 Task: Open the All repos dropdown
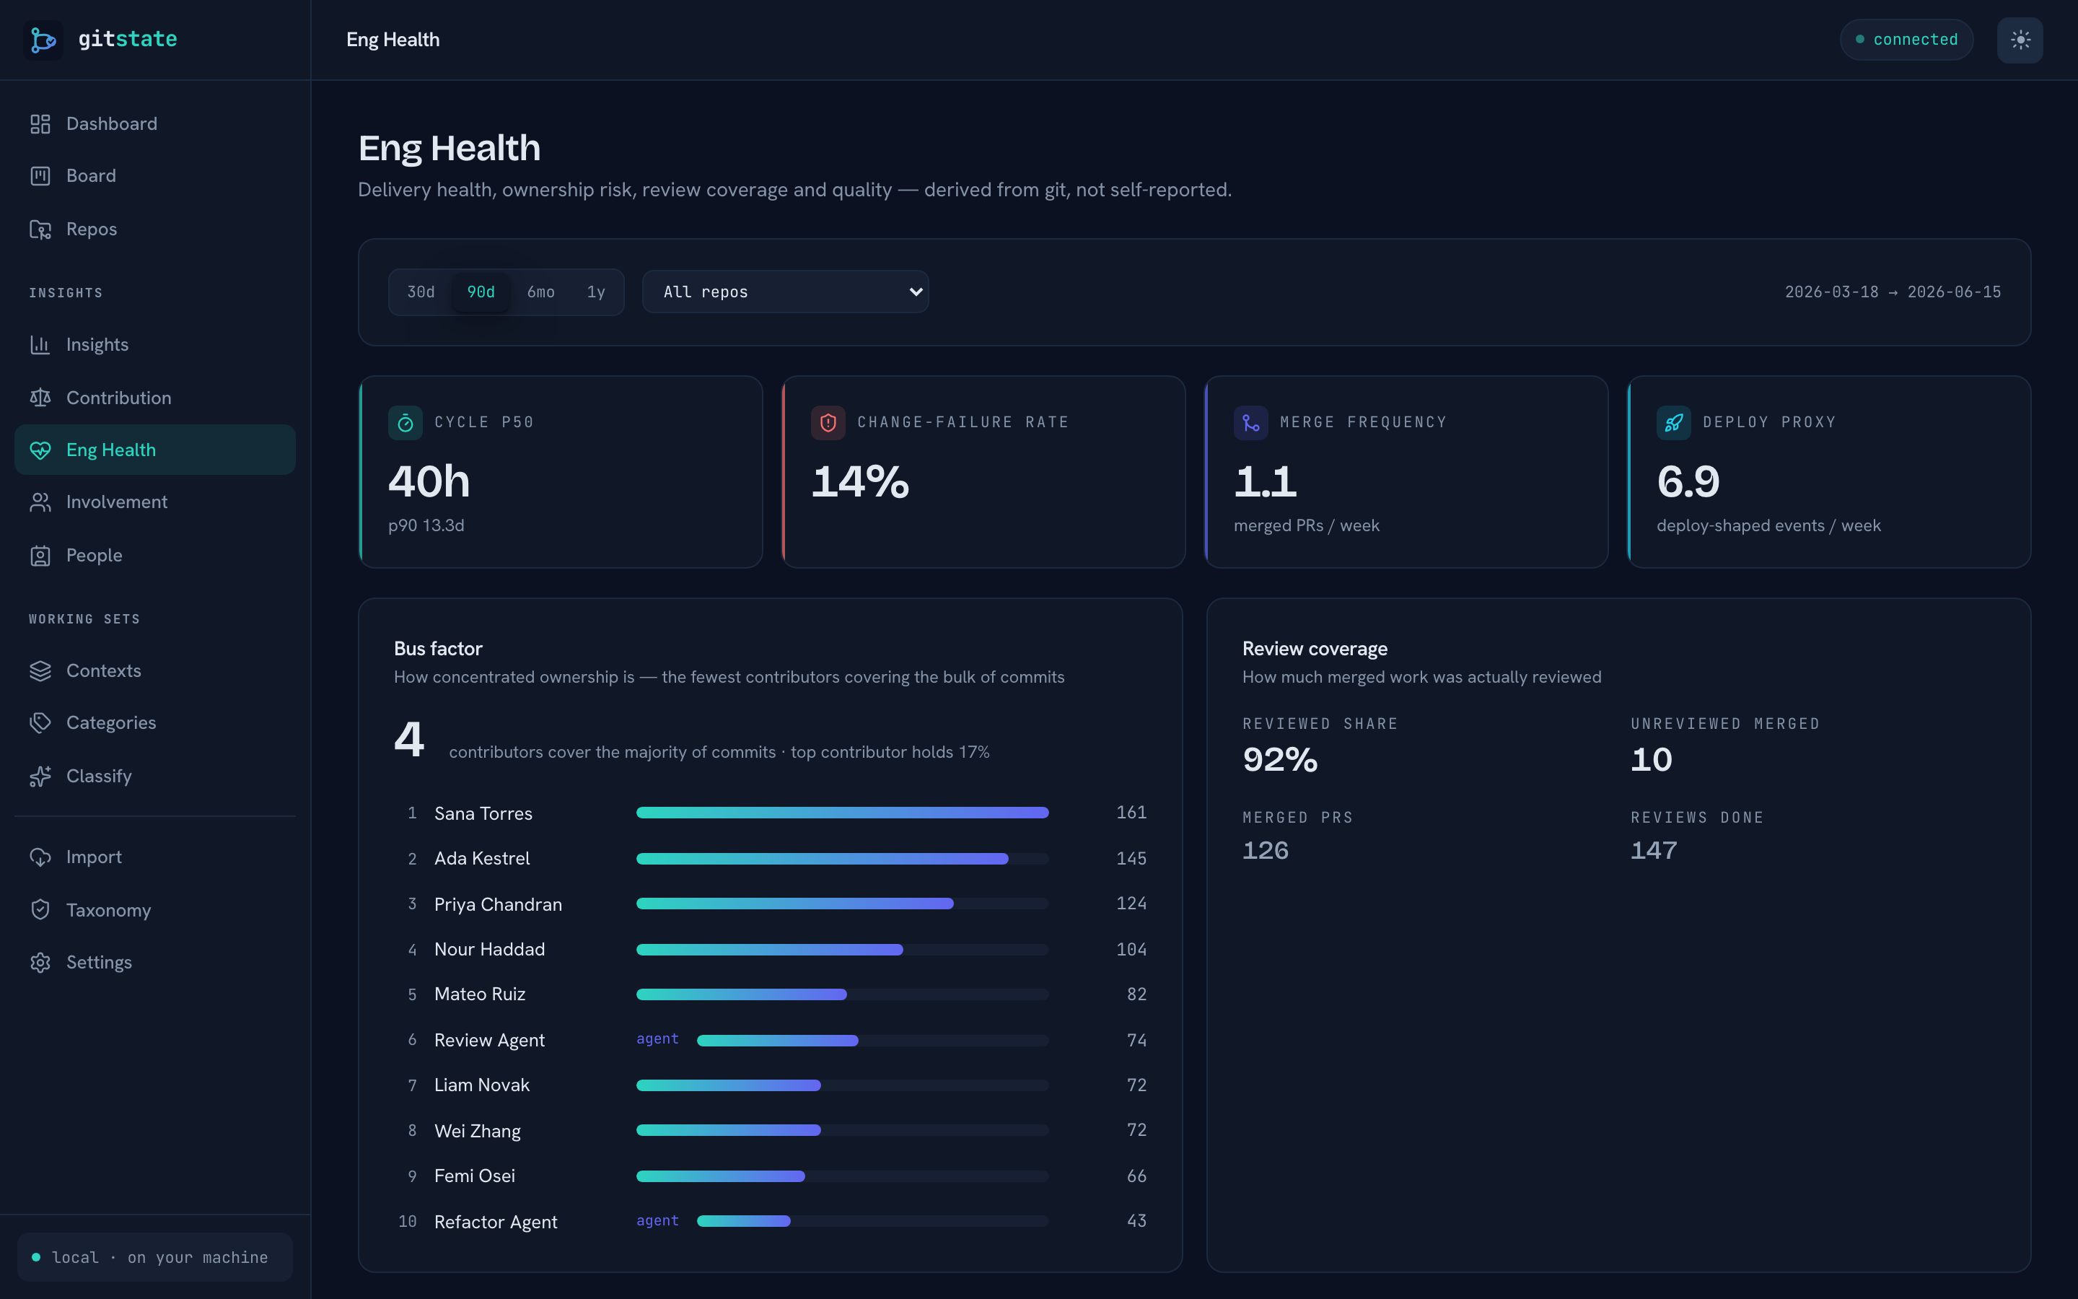[786, 292]
